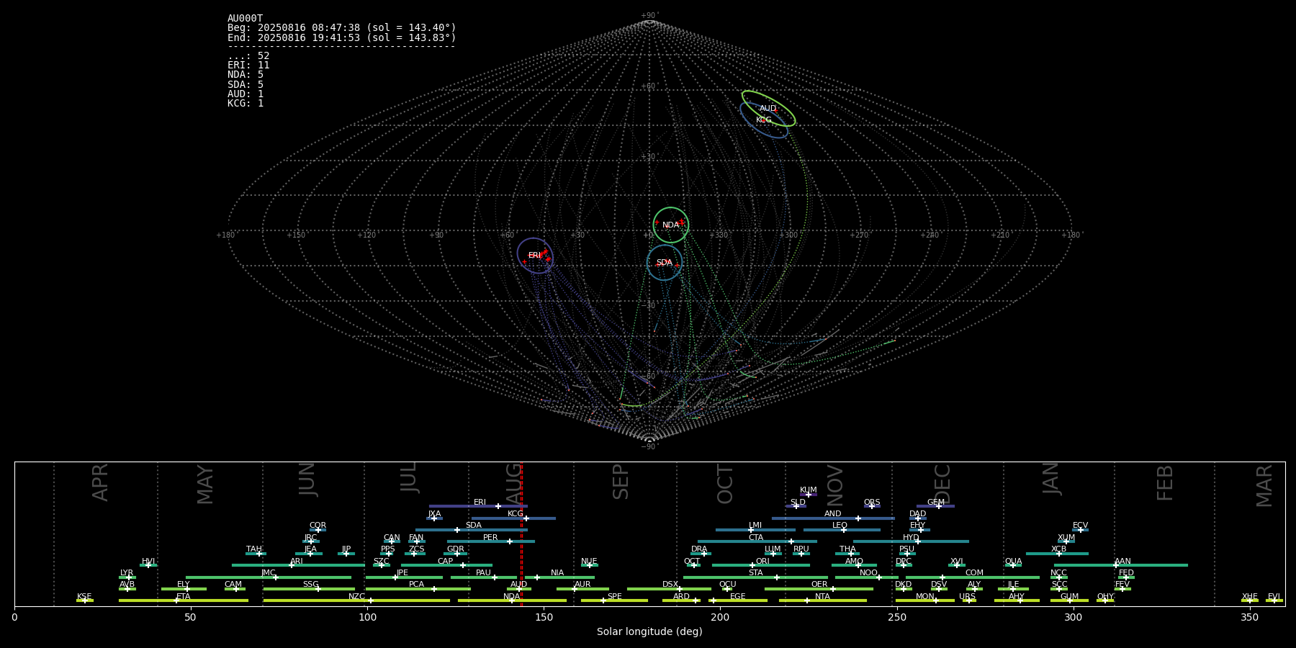
Task: Click the +240 longitude grid label
Action: pyautogui.click(x=930, y=235)
